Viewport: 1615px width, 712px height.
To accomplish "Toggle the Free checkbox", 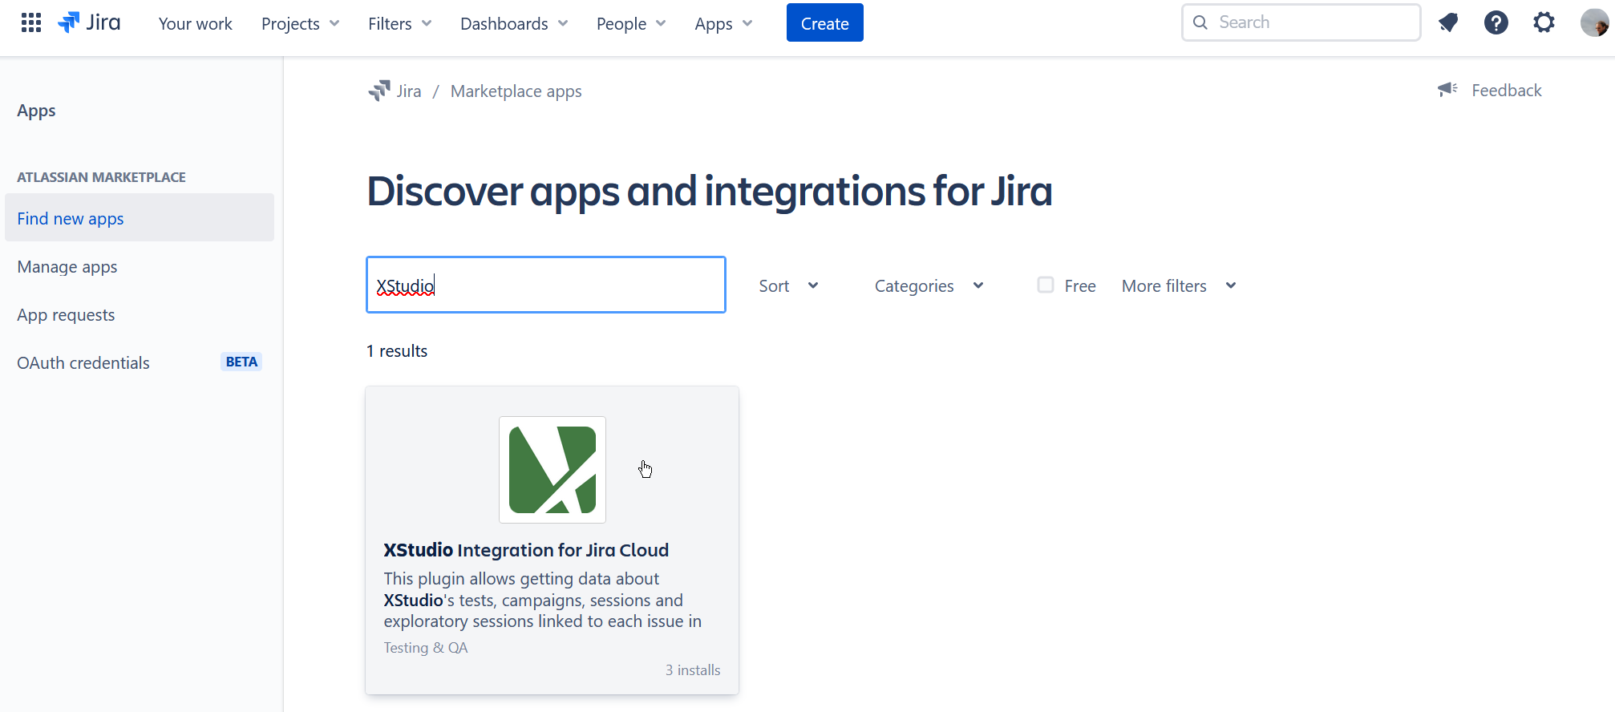I will tap(1046, 285).
